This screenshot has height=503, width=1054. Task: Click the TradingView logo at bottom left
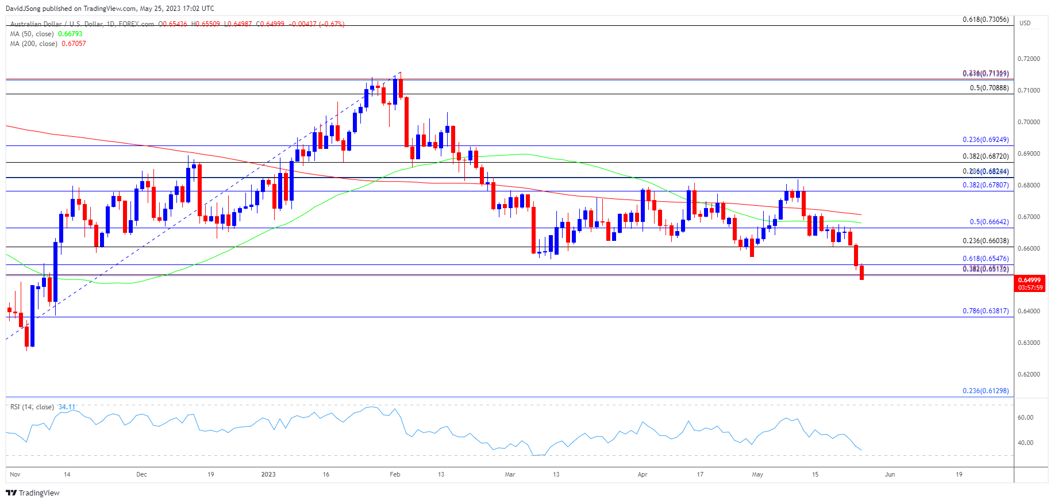click(x=33, y=493)
